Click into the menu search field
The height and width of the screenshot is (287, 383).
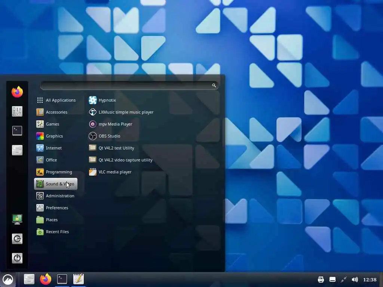tap(129, 86)
